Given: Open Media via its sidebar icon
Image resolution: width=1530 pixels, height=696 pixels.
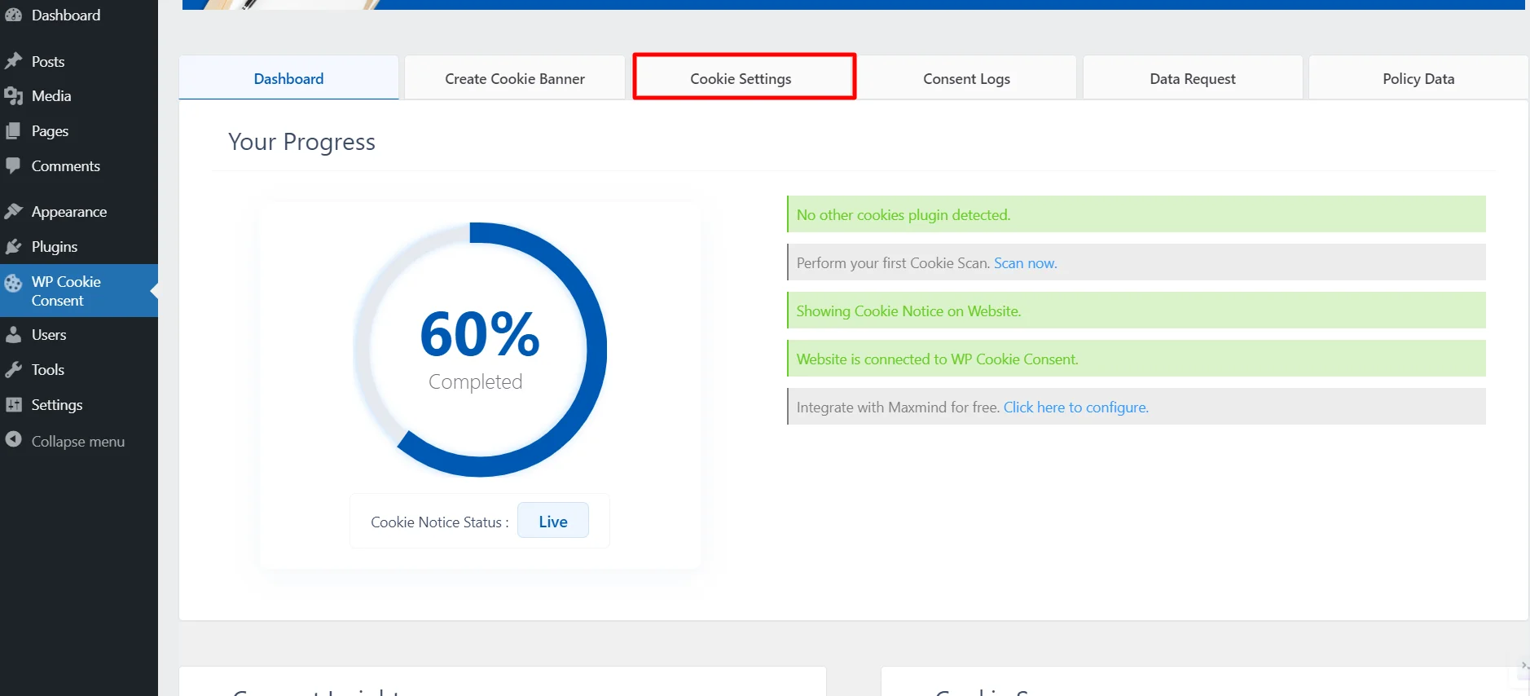Looking at the screenshot, I should point(13,96).
